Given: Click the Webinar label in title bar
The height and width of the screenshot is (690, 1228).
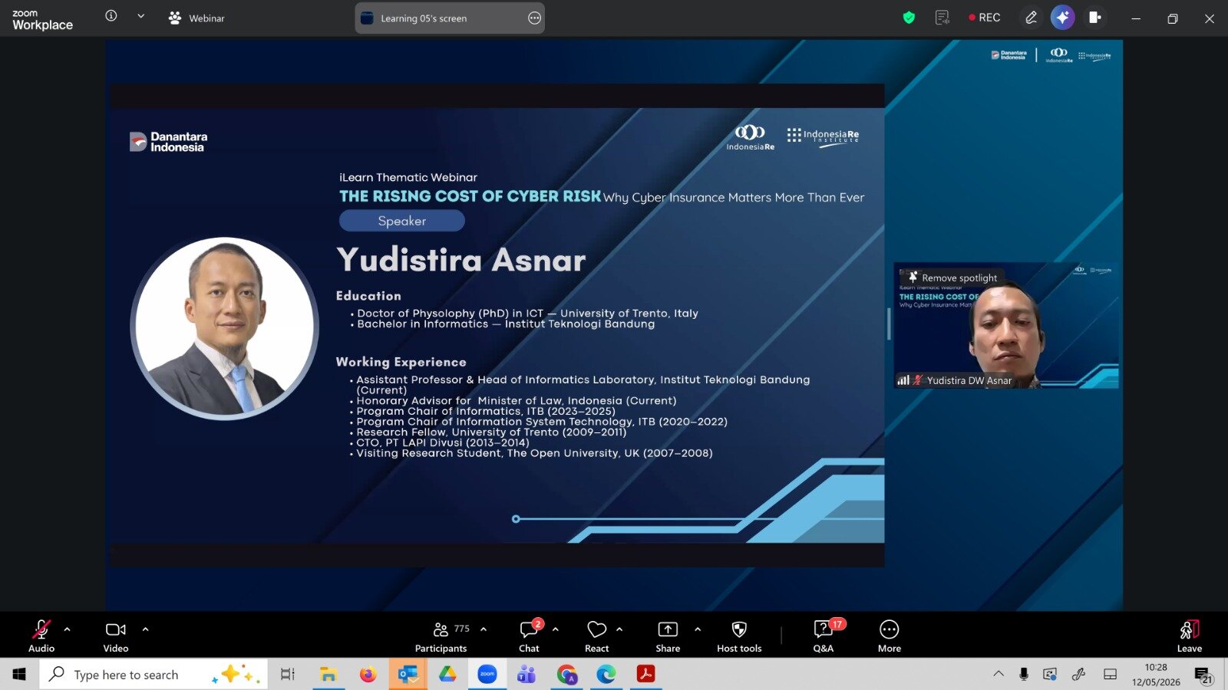Looking at the screenshot, I should (196, 18).
